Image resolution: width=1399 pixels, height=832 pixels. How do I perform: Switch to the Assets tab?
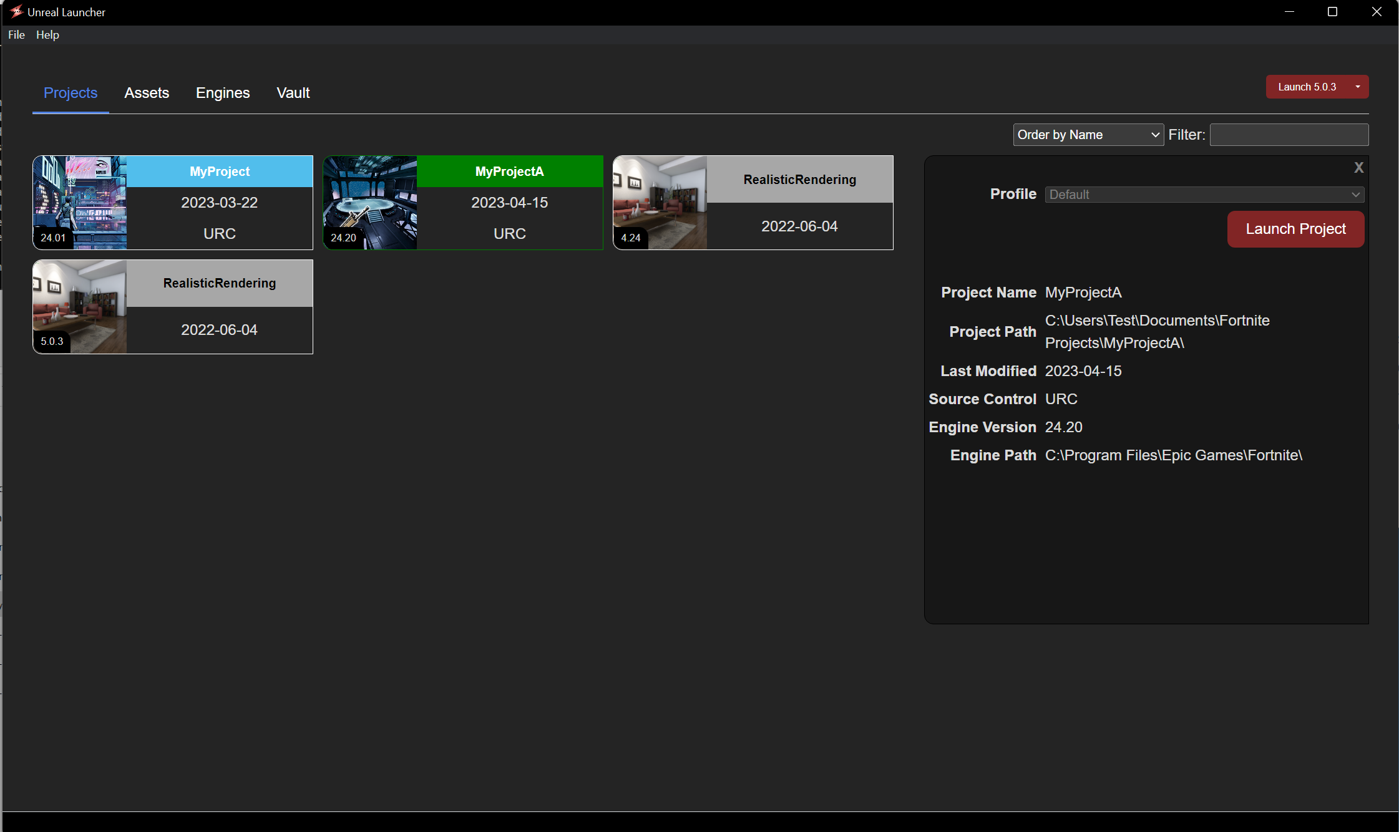pyautogui.click(x=147, y=93)
